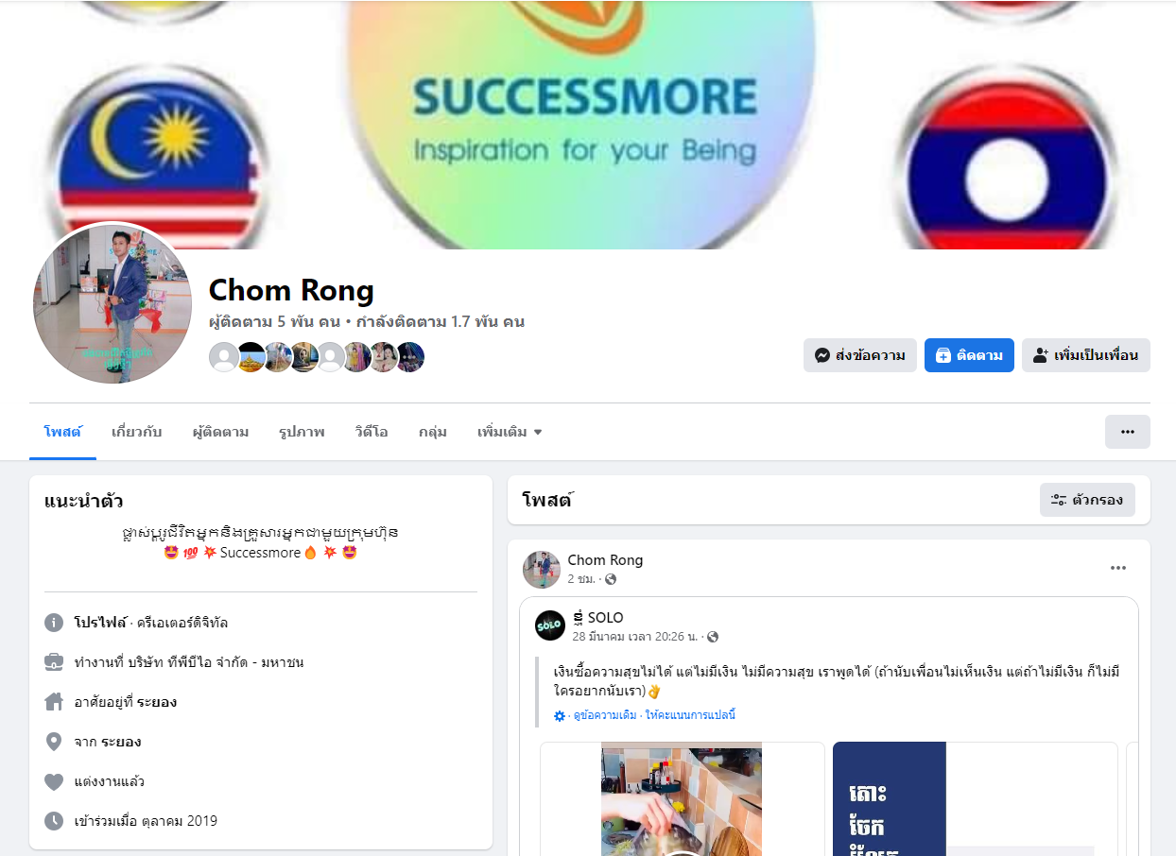The width and height of the screenshot is (1176, 856).
Task: Click เพิ่มเป็นเพื่อน add friend button
Action: (1086, 355)
